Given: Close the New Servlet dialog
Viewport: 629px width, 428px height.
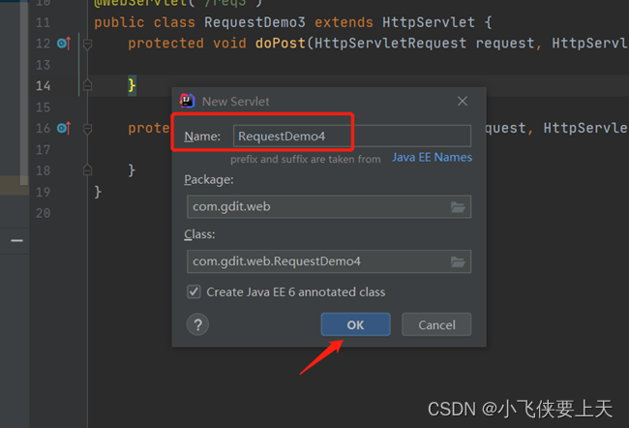Looking at the screenshot, I should click(463, 101).
